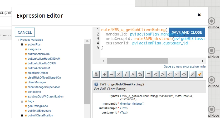Click the (Number (Integer)) type link
Screen dimensions: 220x118
pyautogui.click(x=132, y=104)
